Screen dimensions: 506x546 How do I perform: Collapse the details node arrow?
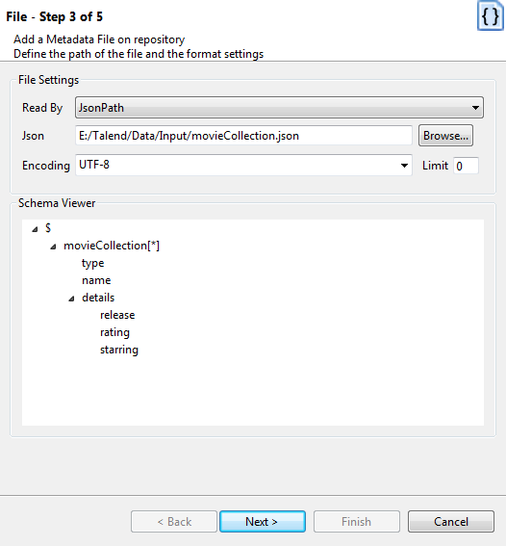pos(71,299)
